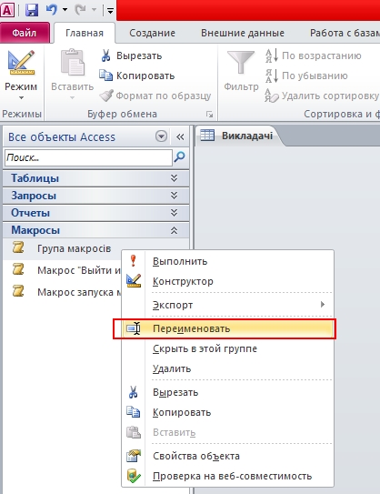Open Экспорт submenu arrow
380x494 pixels.
point(323,305)
